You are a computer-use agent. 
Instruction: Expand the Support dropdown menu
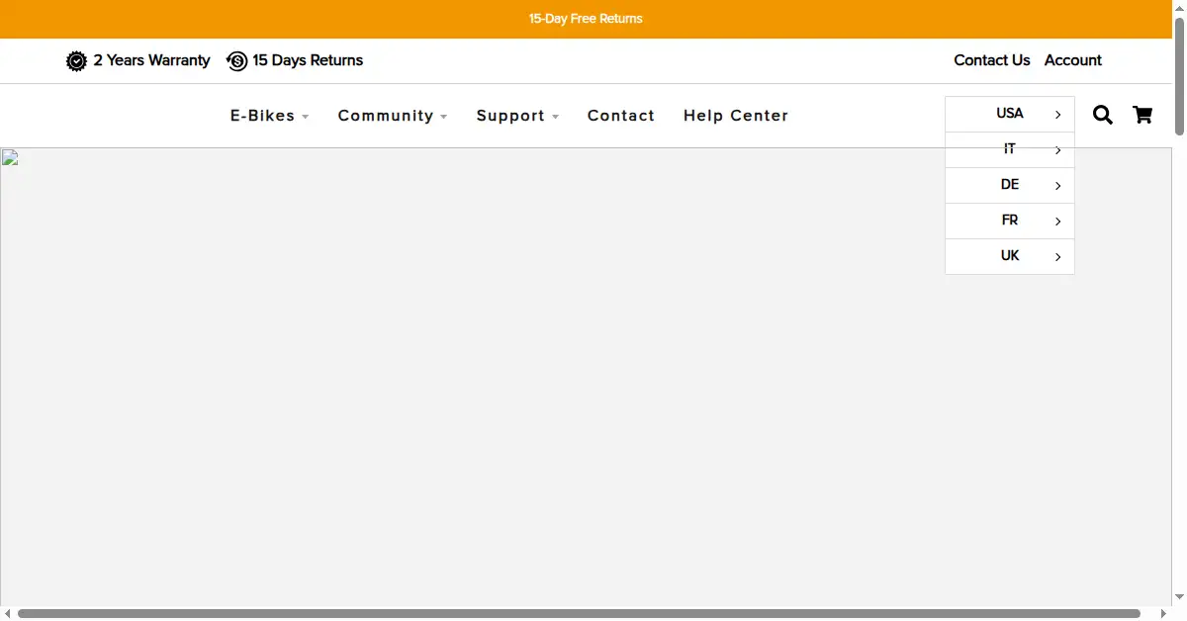pyautogui.click(x=517, y=116)
